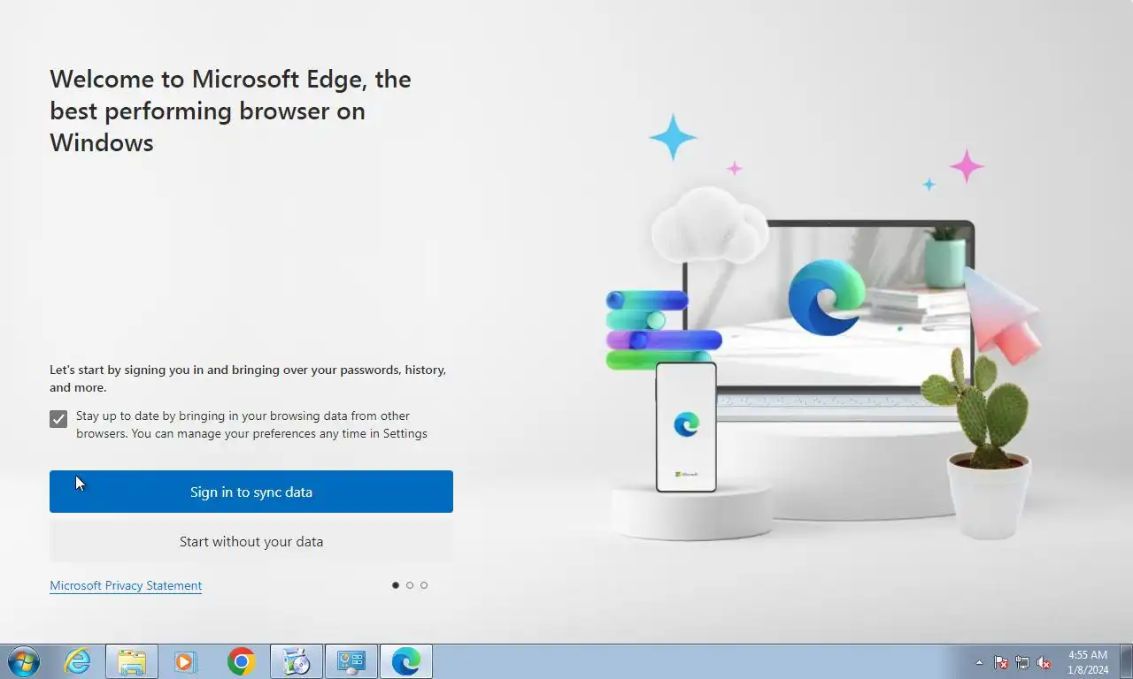The height and width of the screenshot is (679, 1133).
Task: Open the Control Panel taskbar icon
Action: [351, 661]
